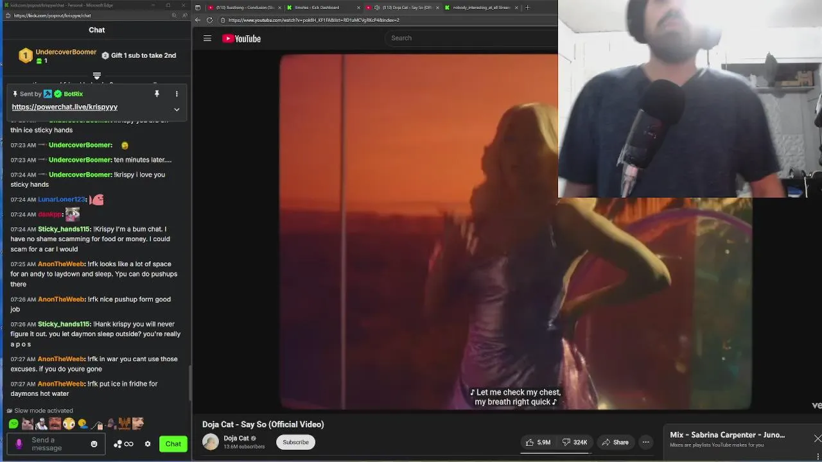Click UndercoverBoomer leaderboard name

coord(66,52)
